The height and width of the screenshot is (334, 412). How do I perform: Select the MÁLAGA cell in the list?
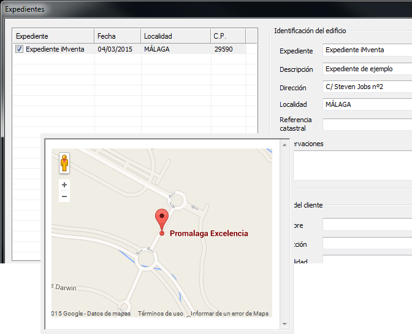(156, 49)
